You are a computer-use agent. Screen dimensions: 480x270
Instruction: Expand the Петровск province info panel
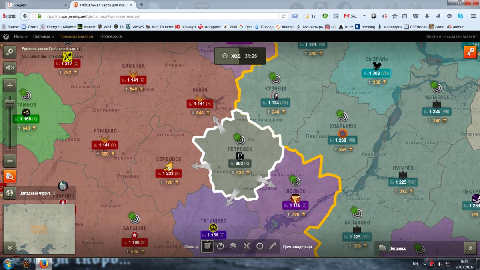470,248
